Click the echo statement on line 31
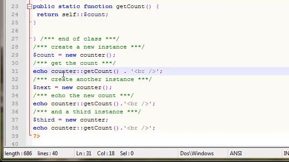 click(98, 71)
